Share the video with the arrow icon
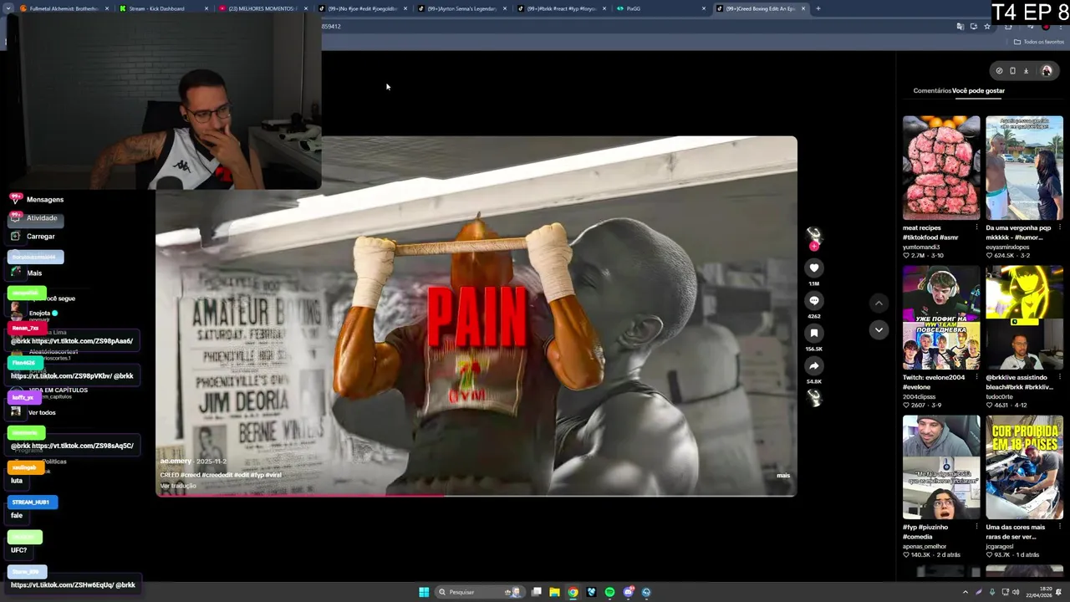 click(x=813, y=365)
